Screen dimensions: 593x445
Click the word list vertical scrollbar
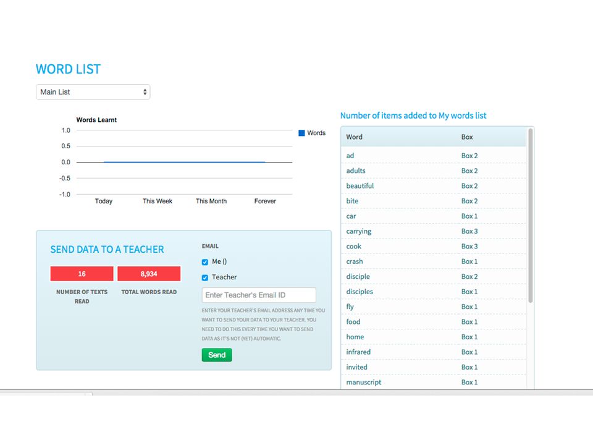point(530,216)
